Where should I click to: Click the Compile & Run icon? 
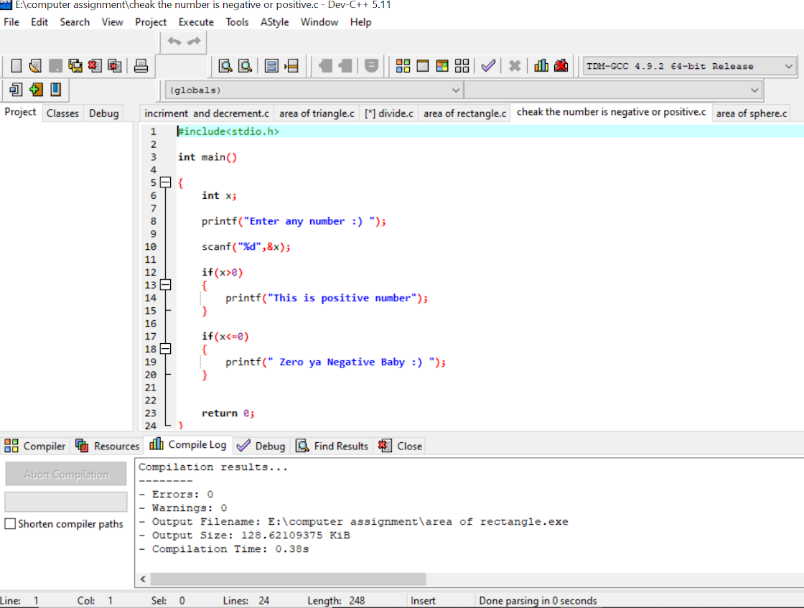pos(442,66)
